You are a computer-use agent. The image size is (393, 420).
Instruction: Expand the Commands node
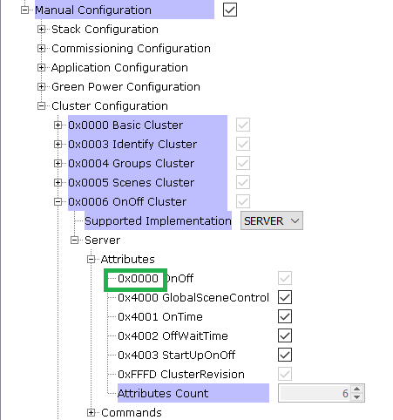click(91, 412)
